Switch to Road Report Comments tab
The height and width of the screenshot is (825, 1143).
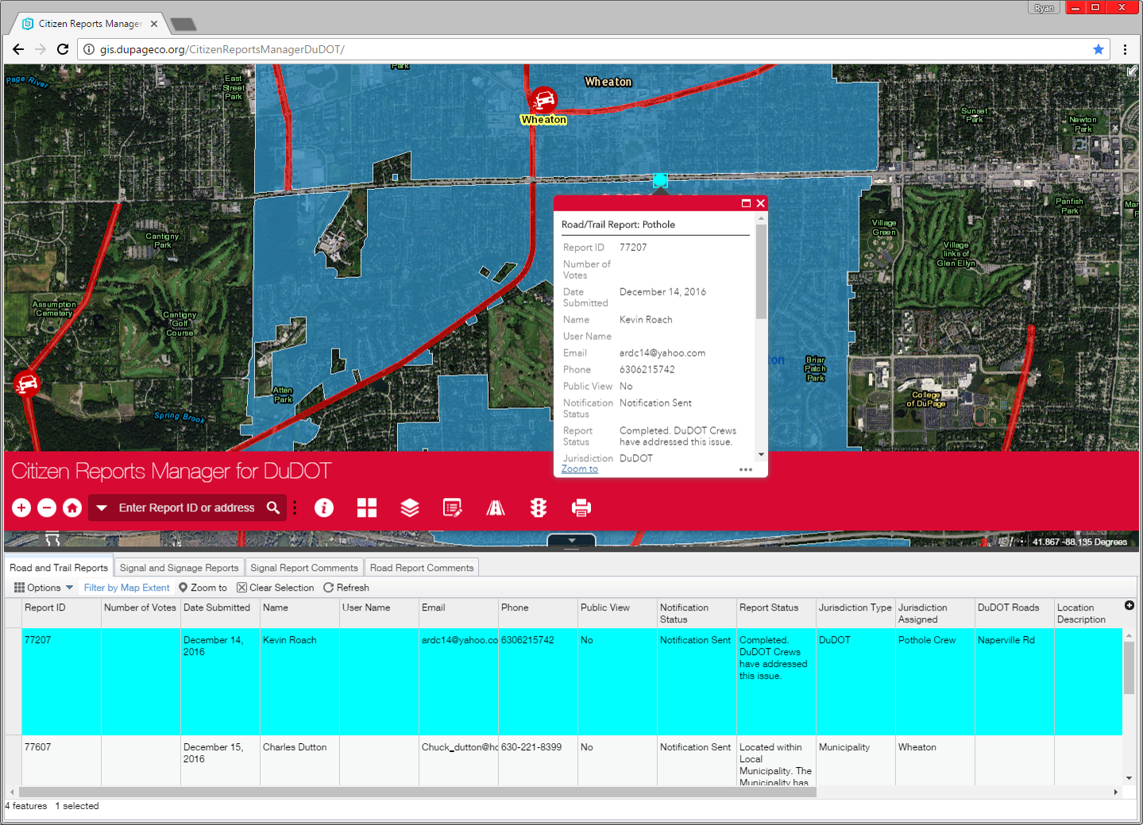(421, 568)
